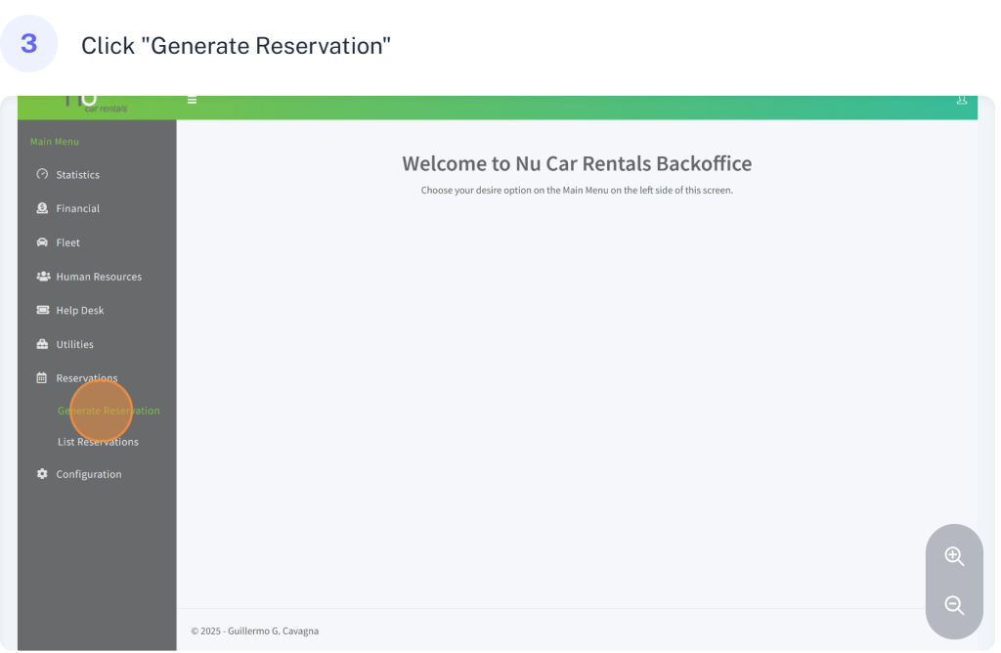Click the Help Desk icon in sidebar
This screenshot has height=653, width=1001.
click(42, 311)
